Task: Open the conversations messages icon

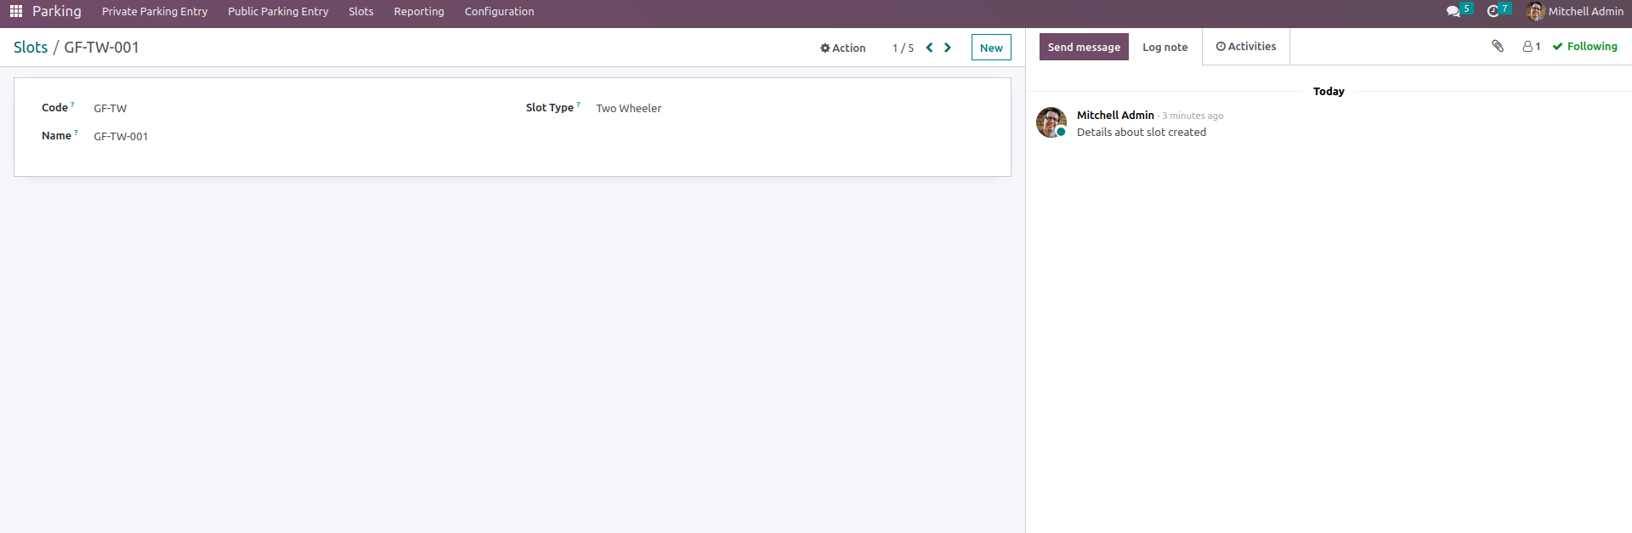Action: coord(1453,11)
